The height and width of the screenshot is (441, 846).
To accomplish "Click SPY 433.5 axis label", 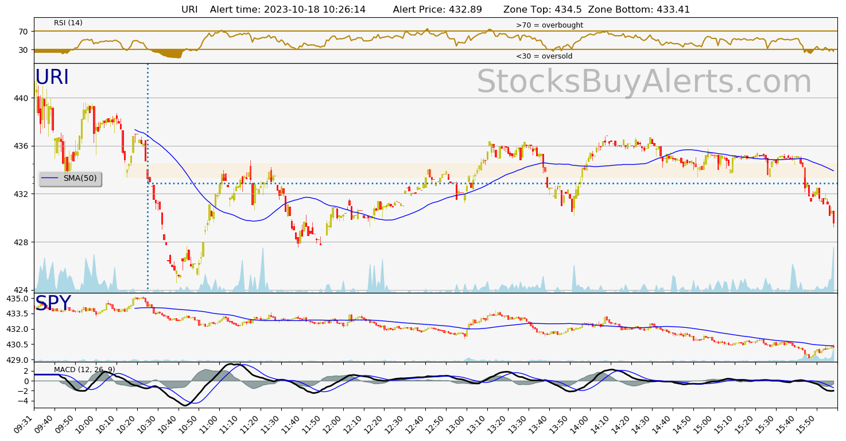I will tap(18, 314).
